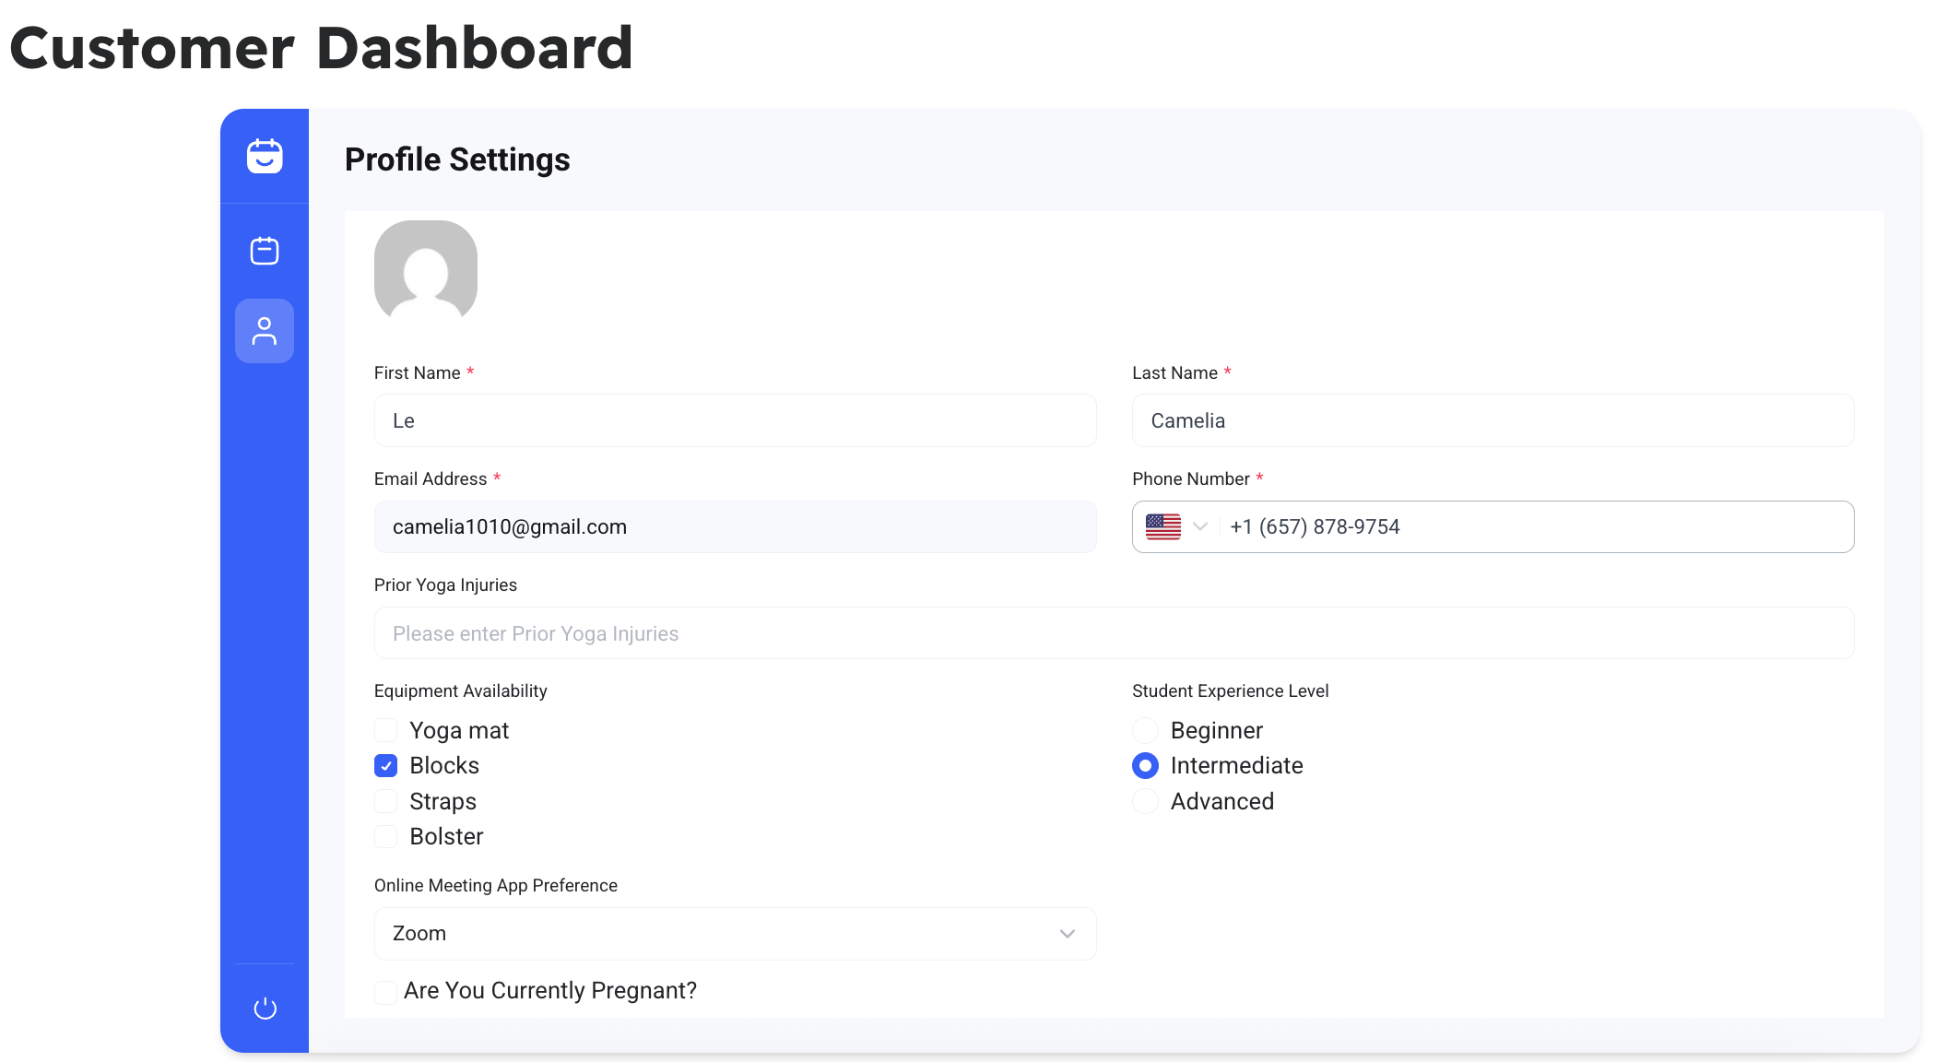Click the power logout icon
1947x1062 pixels.
[x=265, y=1009]
